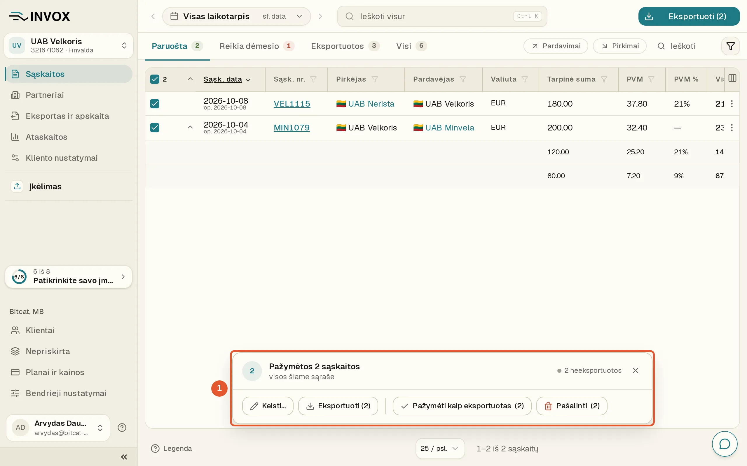Open the chat support bubble icon

click(725, 444)
